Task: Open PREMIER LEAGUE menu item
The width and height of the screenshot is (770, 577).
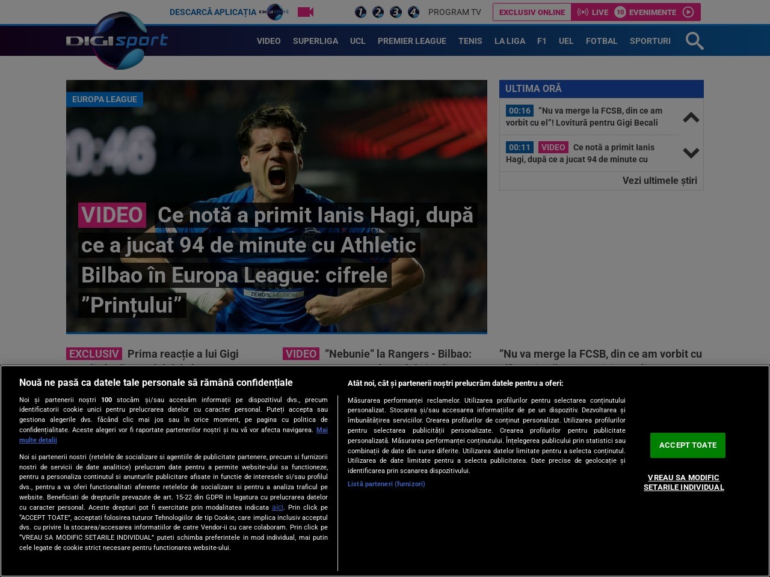Action: 412,41
